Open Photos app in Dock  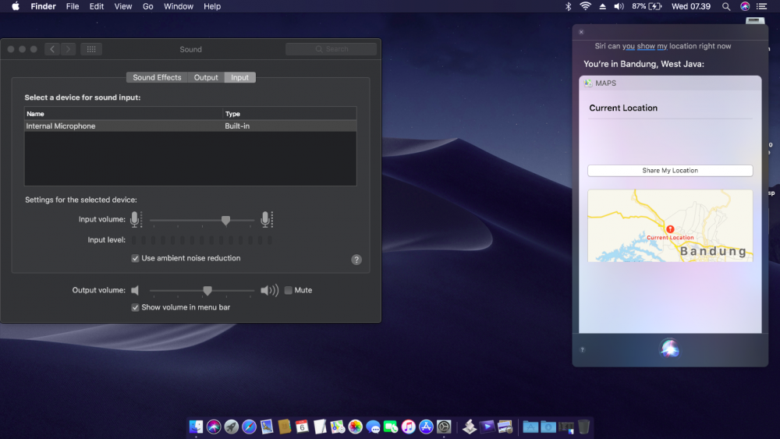click(x=355, y=427)
